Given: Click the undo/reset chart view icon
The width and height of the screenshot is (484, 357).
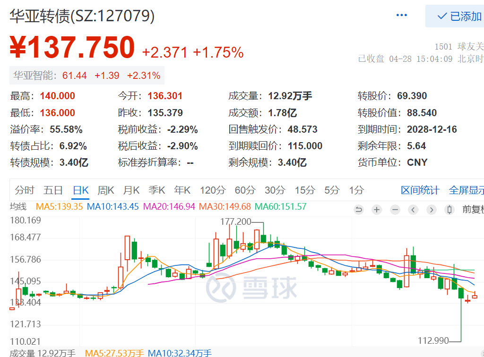Looking at the screenshot, I should click(359, 210).
